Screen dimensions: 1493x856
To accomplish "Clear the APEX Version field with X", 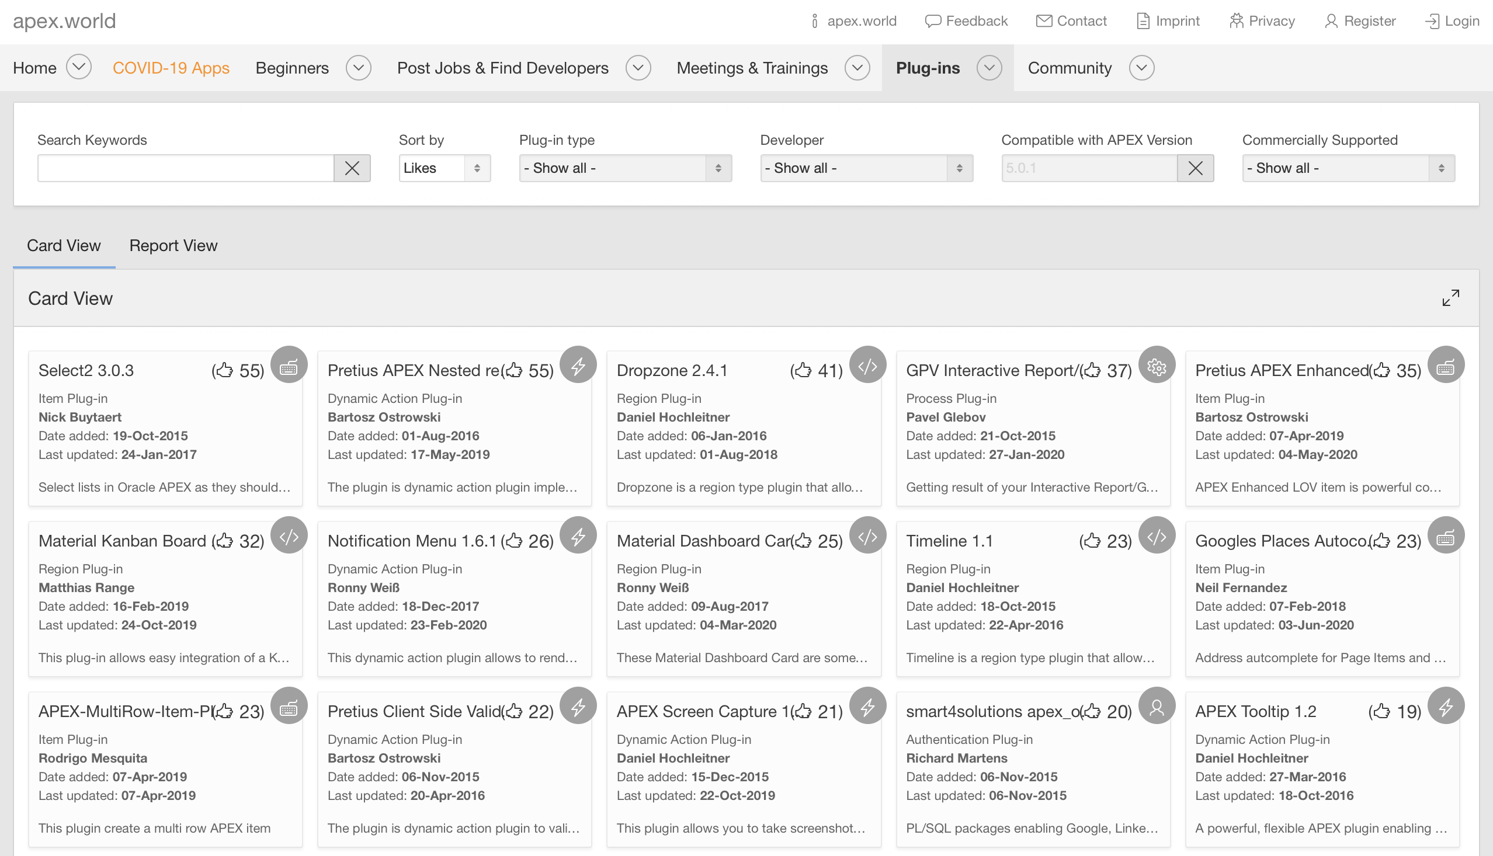I will (x=1195, y=168).
